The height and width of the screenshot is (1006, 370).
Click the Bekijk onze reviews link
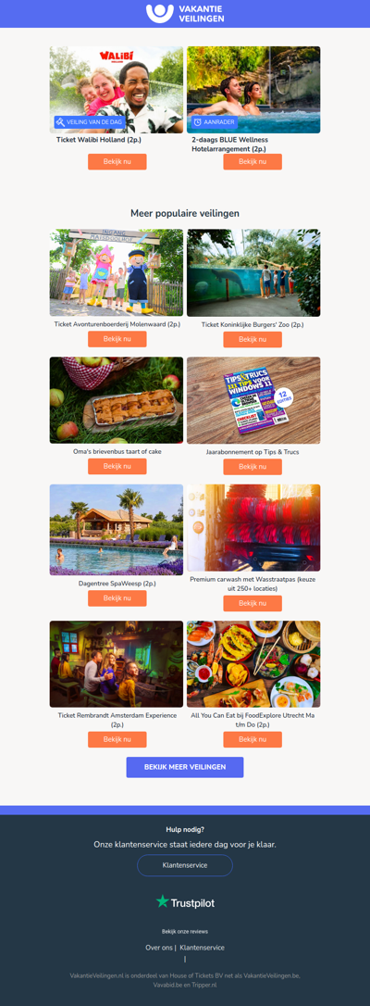[x=185, y=932]
